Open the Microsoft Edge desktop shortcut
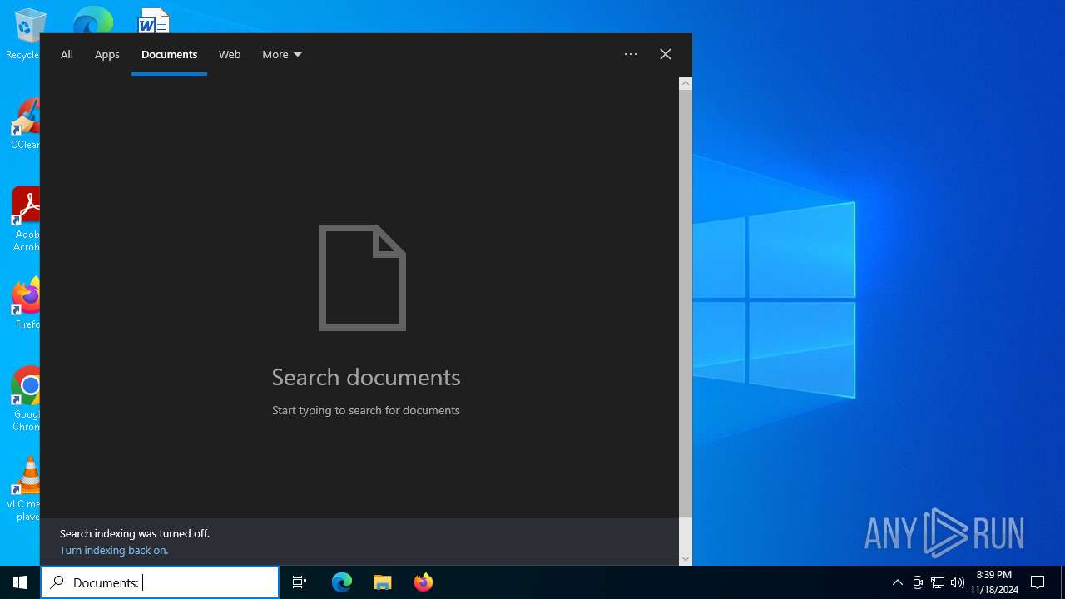The height and width of the screenshot is (599, 1065). (x=92, y=20)
